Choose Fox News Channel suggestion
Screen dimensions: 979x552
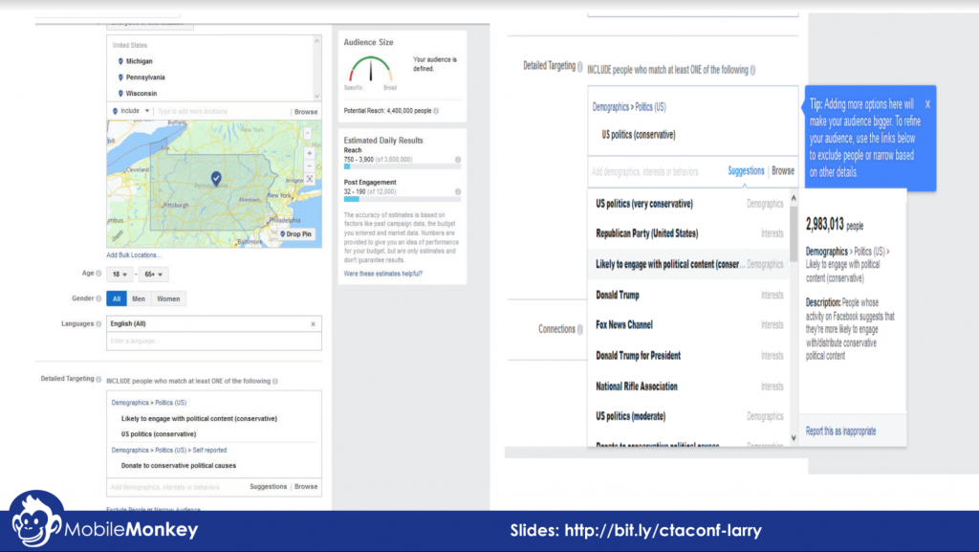(x=689, y=324)
